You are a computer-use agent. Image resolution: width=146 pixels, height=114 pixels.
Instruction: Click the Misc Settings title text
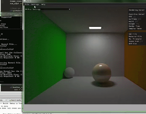pyautogui.click(x=34, y=9)
